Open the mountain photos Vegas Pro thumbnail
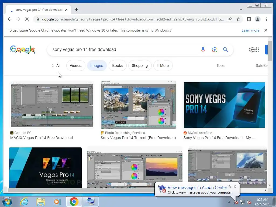Image resolution: width=276 pixels, height=207 pixels. [138, 105]
